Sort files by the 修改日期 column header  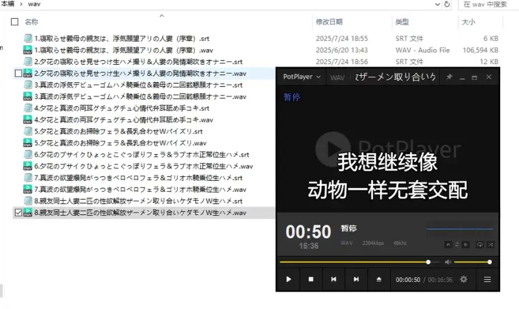coord(329,22)
